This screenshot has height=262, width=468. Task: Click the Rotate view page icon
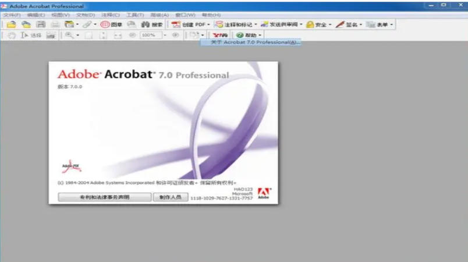pos(194,35)
